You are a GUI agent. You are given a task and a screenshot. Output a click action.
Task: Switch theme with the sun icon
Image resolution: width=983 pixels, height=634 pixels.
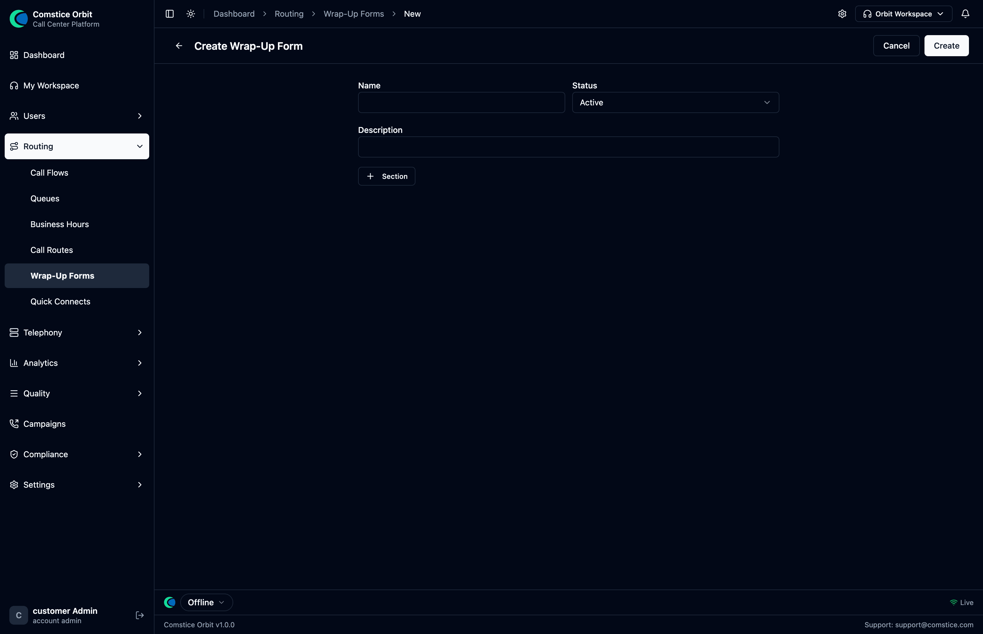click(x=190, y=14)
